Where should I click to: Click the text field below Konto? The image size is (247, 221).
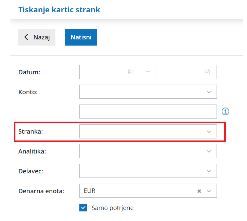(x=148, y=111)
